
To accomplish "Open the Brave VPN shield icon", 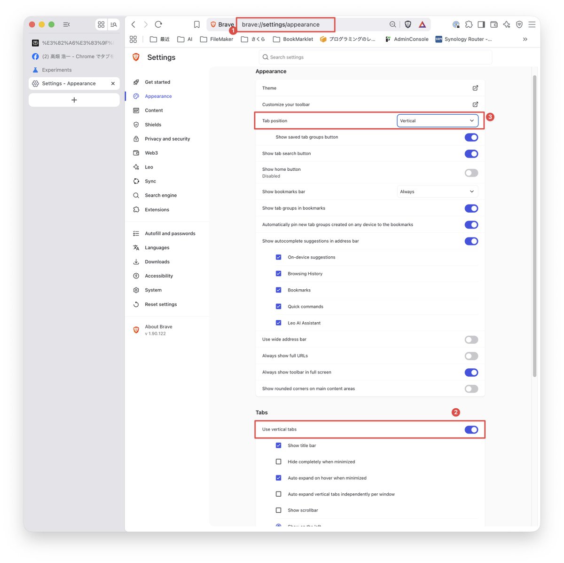I will pyautogui.click(x=519, y=24).
